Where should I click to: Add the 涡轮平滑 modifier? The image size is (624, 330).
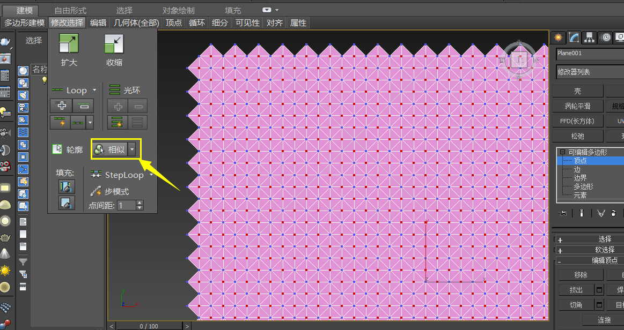click(x=577, y=106)
